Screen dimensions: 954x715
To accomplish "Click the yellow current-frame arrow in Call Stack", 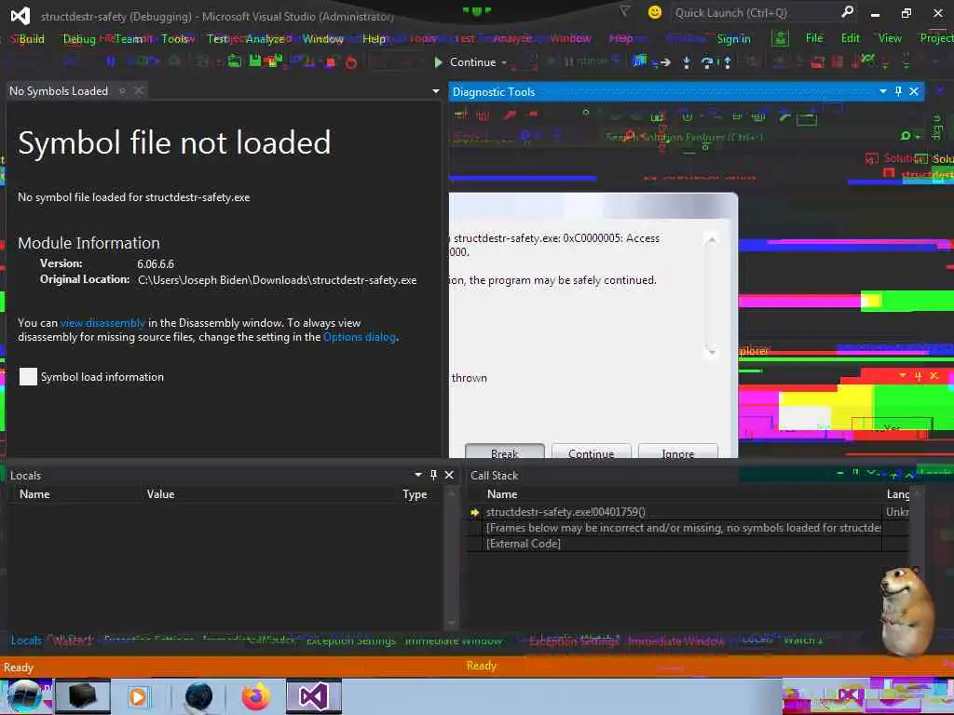I will point(474,513).
